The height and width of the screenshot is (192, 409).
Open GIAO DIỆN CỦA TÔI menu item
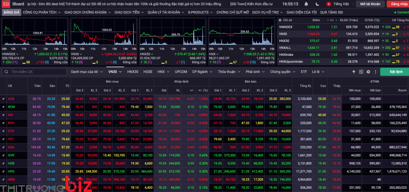tap(302, 12)
